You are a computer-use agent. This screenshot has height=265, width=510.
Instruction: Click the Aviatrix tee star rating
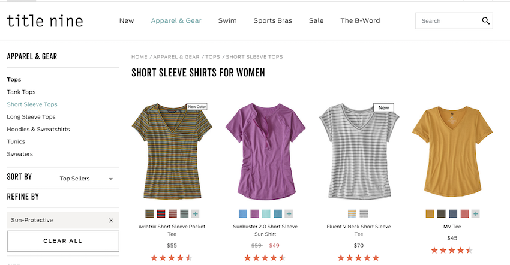(172, 258)
